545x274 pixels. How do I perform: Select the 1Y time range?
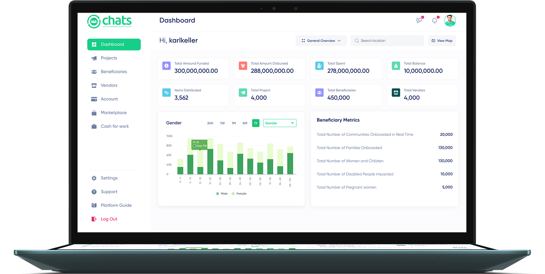coord(255,123)
